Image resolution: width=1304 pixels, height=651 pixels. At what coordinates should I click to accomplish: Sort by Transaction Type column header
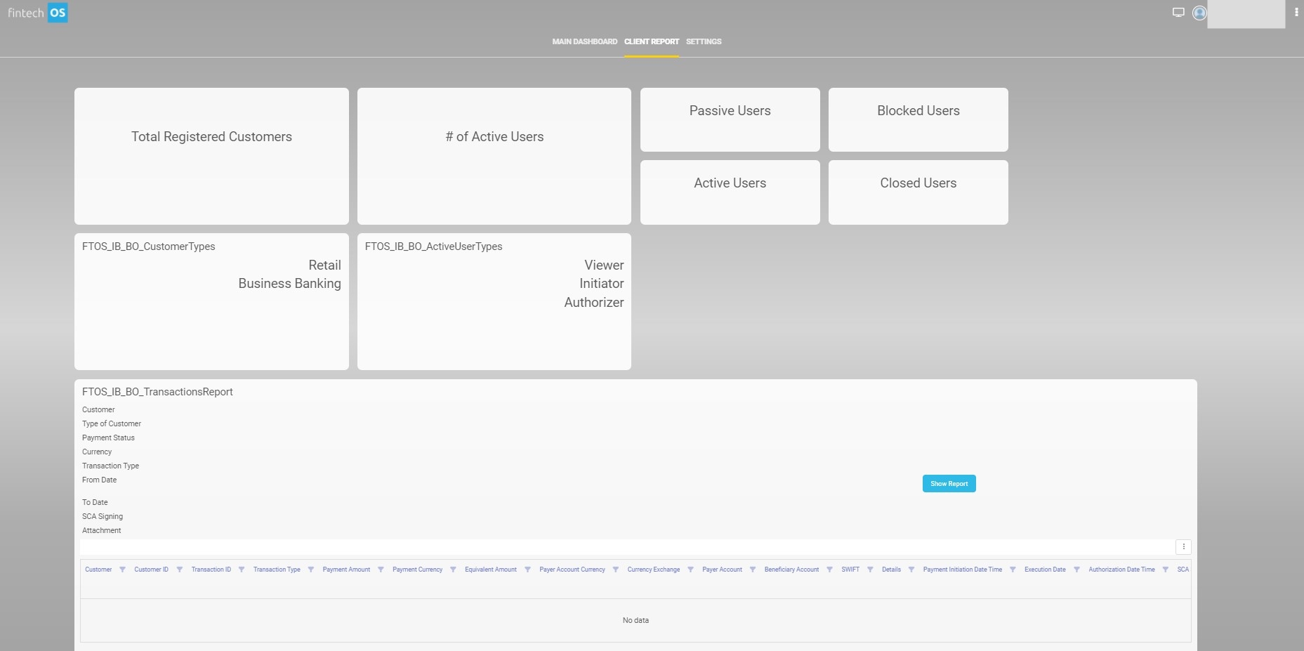point(277,570)
